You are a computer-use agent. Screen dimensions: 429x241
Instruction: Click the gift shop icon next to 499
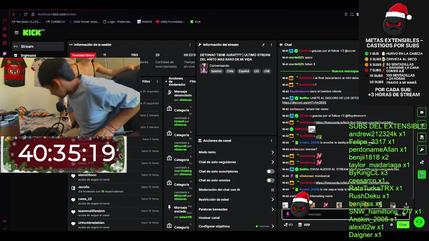[x=300, y=225]
